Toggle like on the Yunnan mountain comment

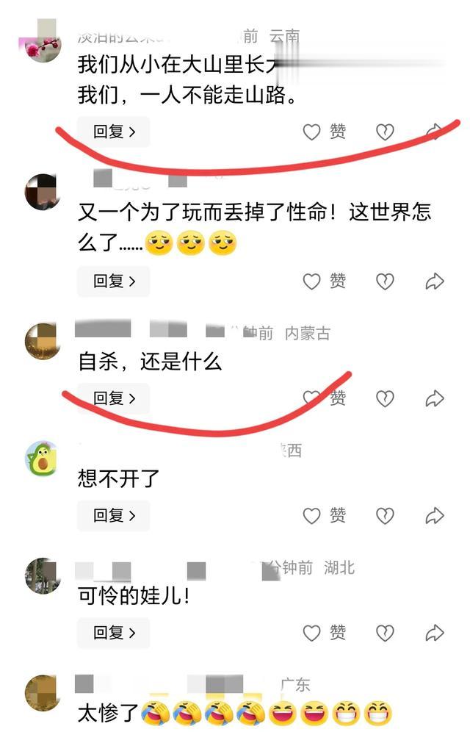324,132
